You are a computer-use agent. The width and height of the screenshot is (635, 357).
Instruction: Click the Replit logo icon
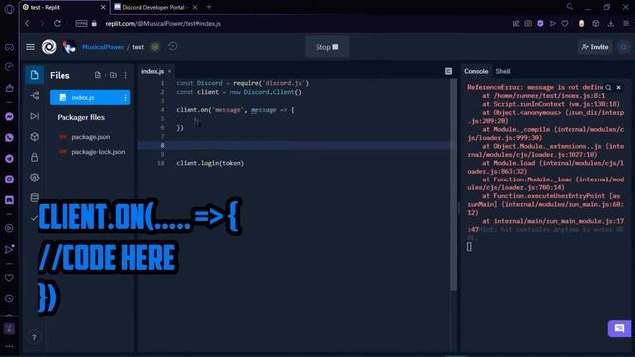pyautogui.click(x=49, y=47)
